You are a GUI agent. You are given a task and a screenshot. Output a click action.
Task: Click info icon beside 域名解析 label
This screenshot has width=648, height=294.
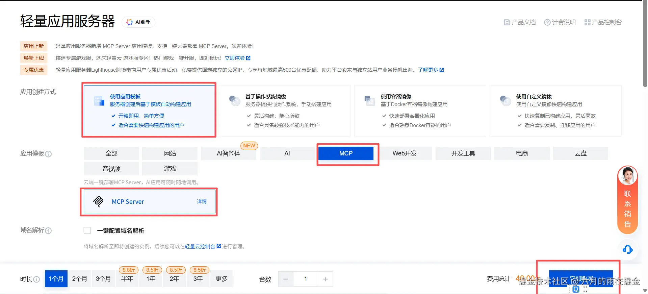pyautogui.click(x=48, y=231)
